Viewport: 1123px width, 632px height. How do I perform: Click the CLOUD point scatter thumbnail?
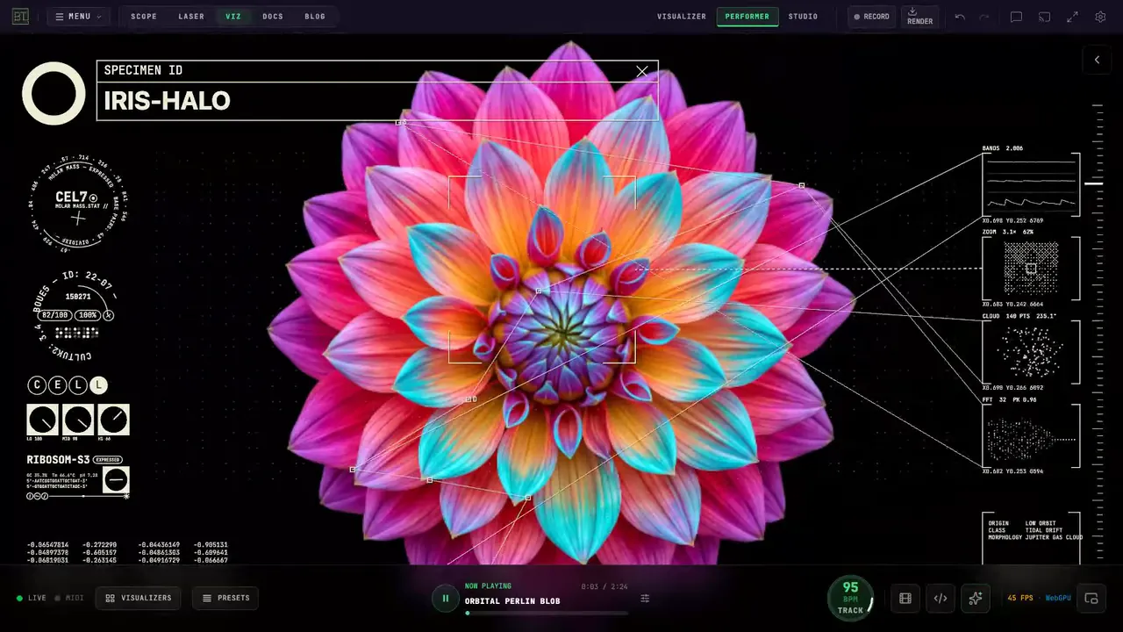[1031, 351]
